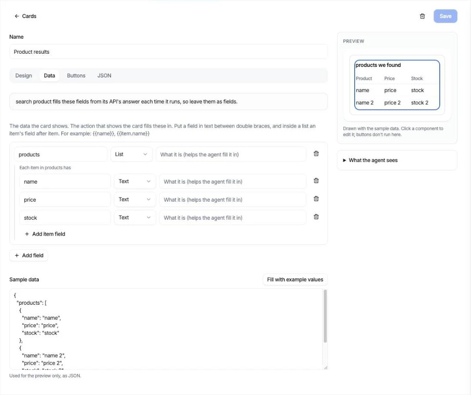The width and height of the screenshot is (471, 395).
Task: Edit the price item field box
Action: [65, 199]
